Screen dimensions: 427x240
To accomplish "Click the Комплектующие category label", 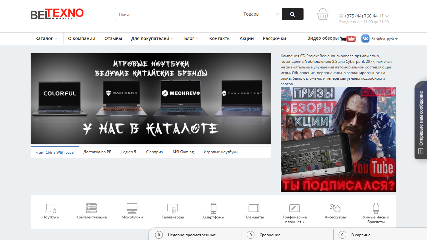I will click(92, 217).
